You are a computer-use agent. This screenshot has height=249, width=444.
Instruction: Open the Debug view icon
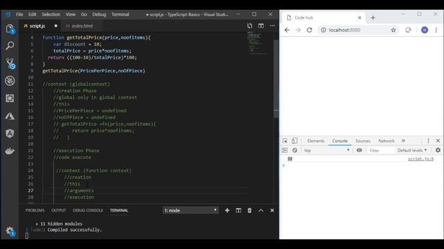pyautogui.click(x=10, y=81)
